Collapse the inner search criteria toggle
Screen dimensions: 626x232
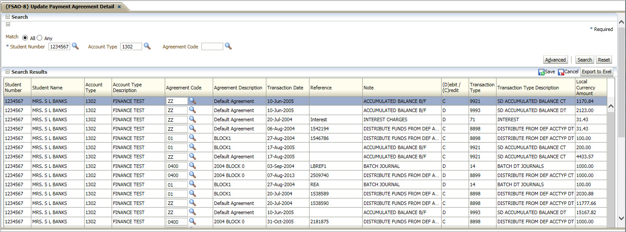click(x=8, y=24)
